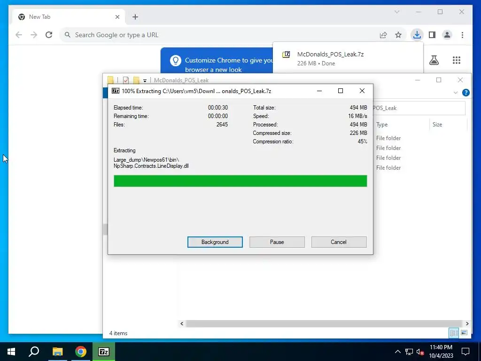Open a new Chrome tab

tap(135, 17)
